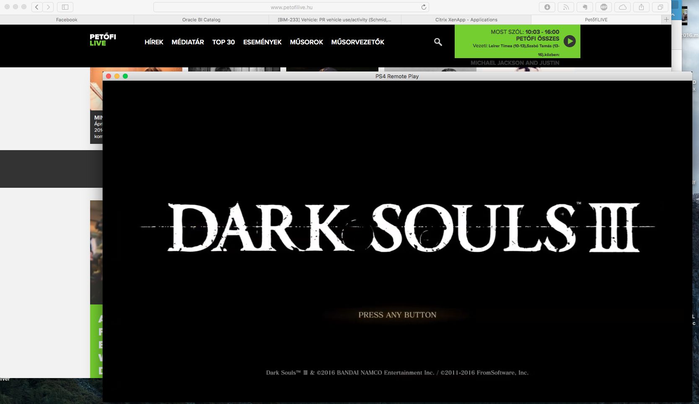Switch to the Facebook tab
Viewport: 699px width, 404px height.
(67, 20)
